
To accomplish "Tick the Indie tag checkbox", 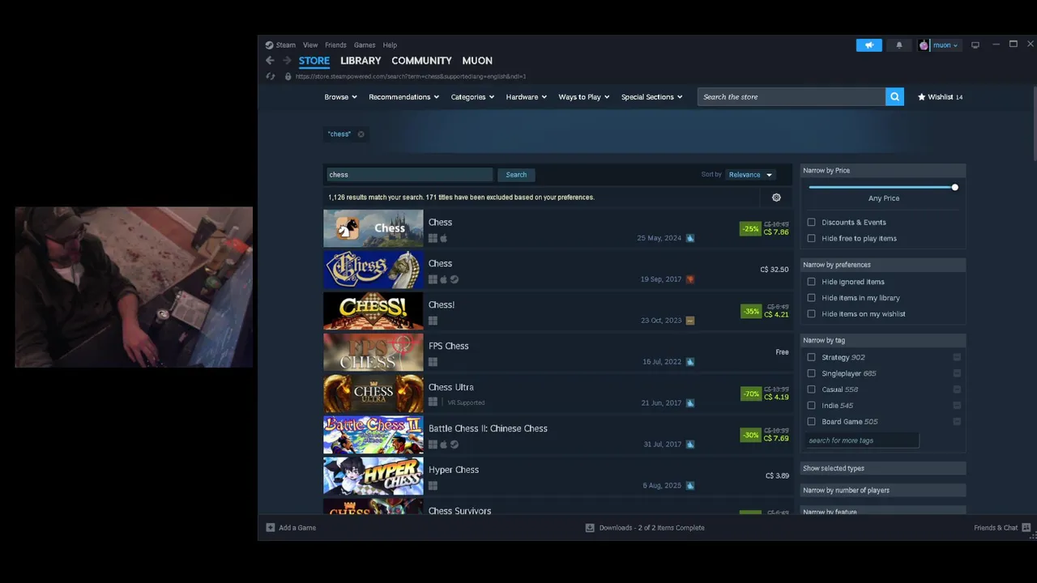I will pyautogui.click(x=811, y=406).
